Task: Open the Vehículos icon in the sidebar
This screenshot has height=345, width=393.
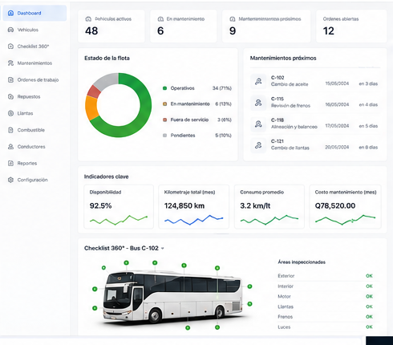Action: (x=10, y=30)
